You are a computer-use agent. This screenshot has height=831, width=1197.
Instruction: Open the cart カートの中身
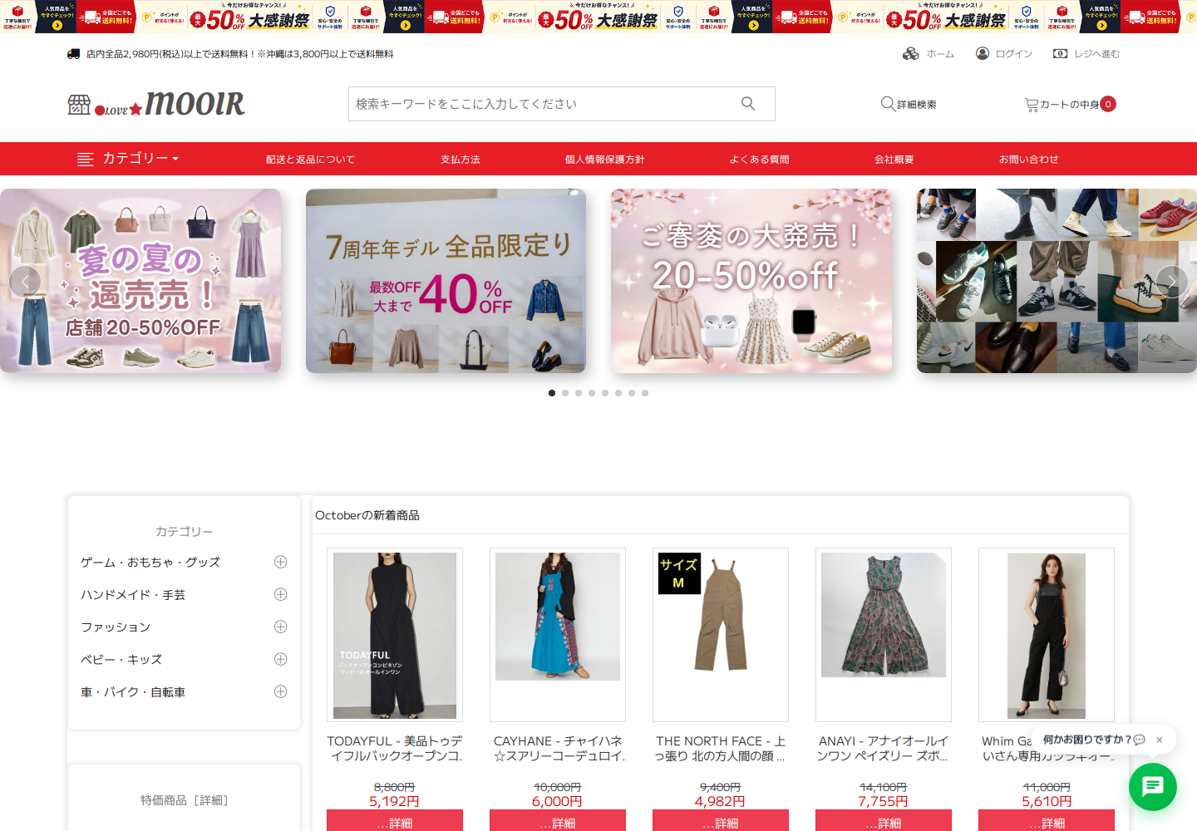tap(1070, 104)
